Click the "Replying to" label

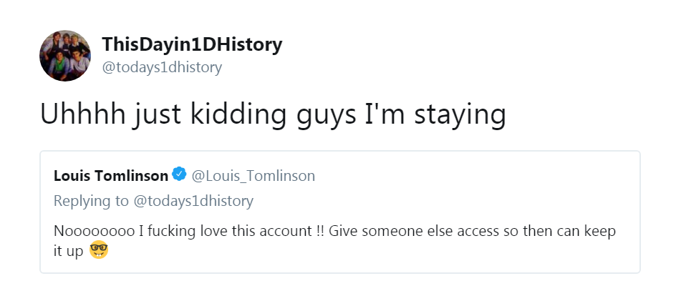(92, 201)
